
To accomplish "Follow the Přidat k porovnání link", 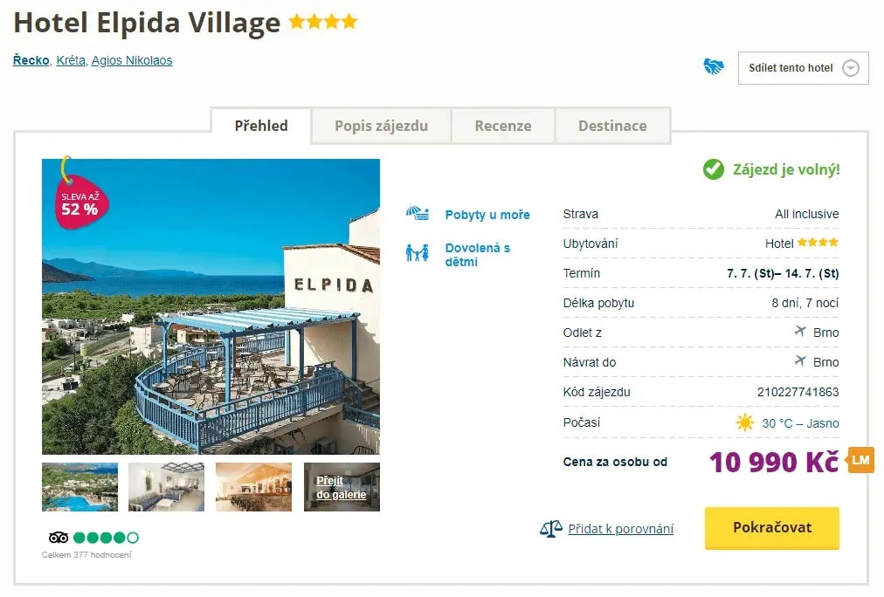I will tap(620, 528).
